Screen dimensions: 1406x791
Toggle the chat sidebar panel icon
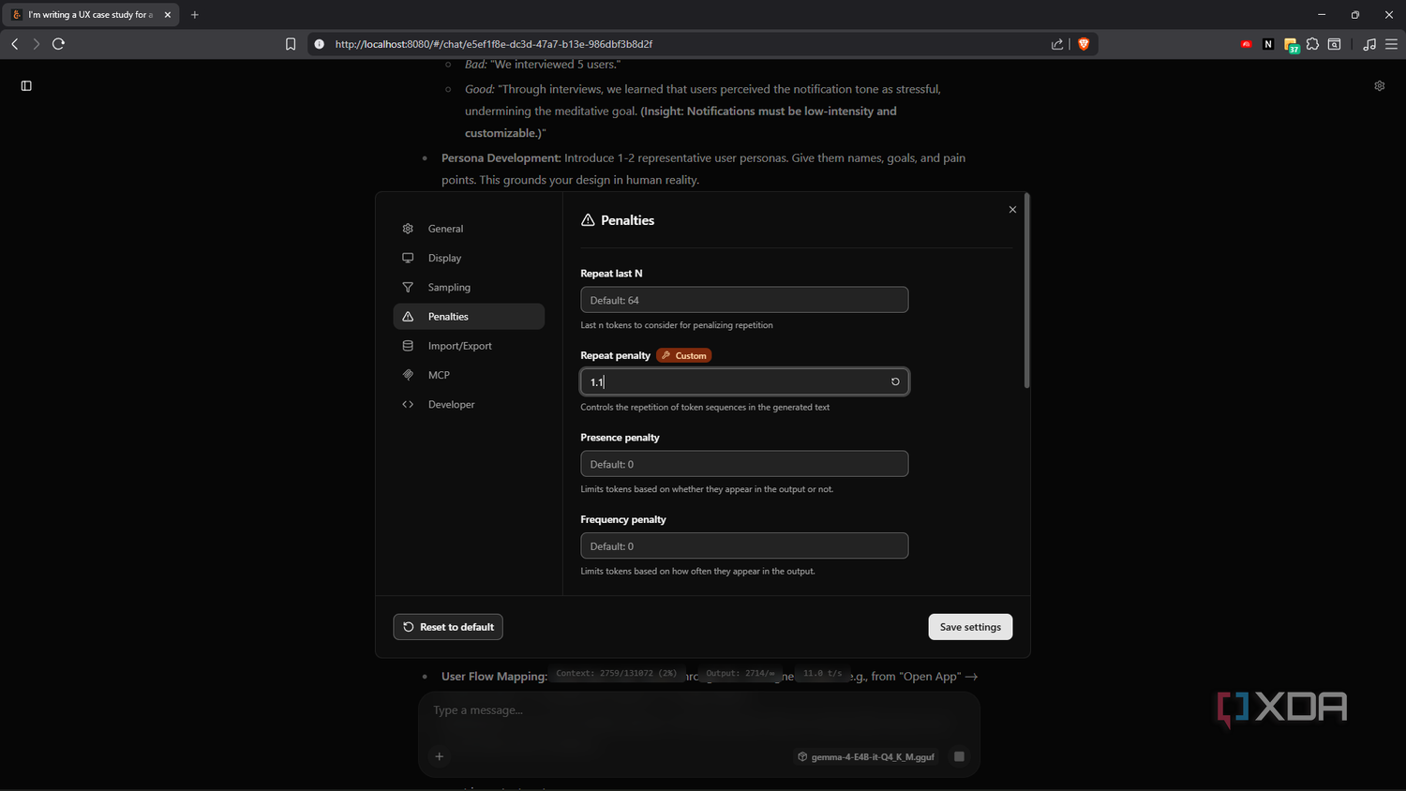pos(26,85)
